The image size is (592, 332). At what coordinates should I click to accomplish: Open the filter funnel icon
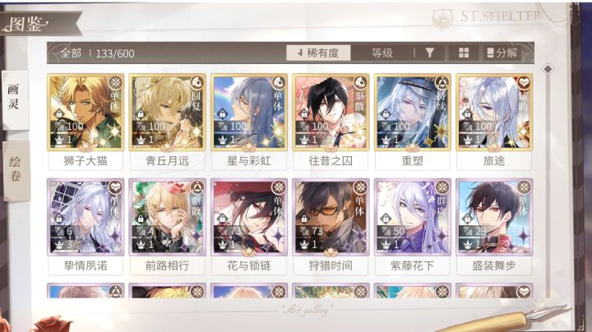point(429,53)
